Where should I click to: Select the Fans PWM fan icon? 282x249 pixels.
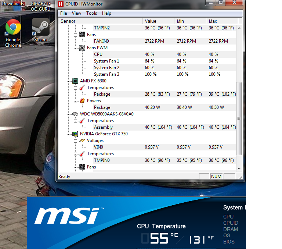tap(82, 48)
